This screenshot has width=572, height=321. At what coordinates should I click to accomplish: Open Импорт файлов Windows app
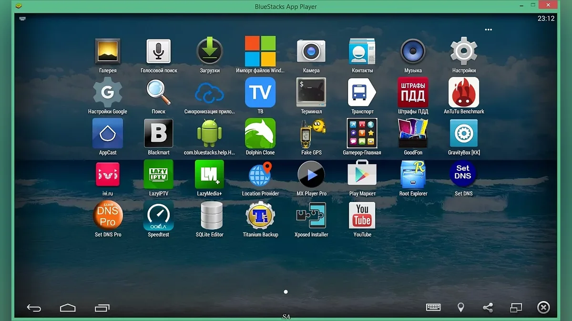pyautogui.click(x=260, y=51)
